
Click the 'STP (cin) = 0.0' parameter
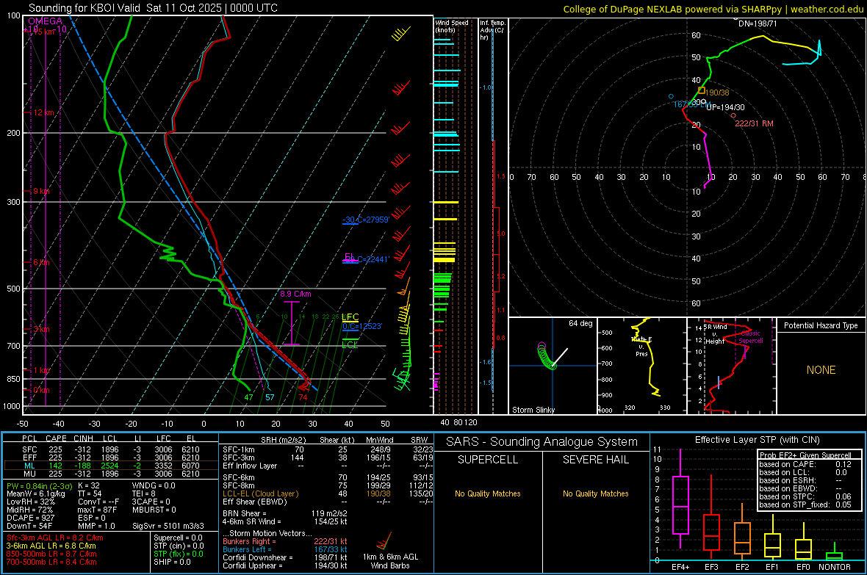click(179, 546)
